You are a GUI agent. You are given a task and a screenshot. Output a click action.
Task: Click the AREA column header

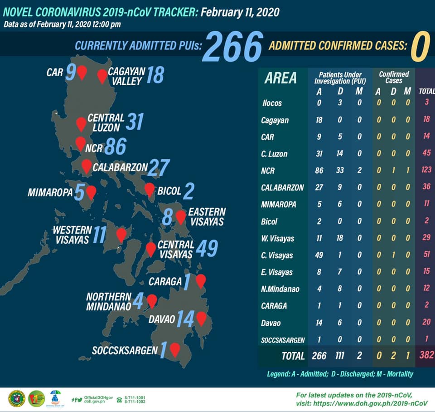pyautogui.click(x=280, y=78)
